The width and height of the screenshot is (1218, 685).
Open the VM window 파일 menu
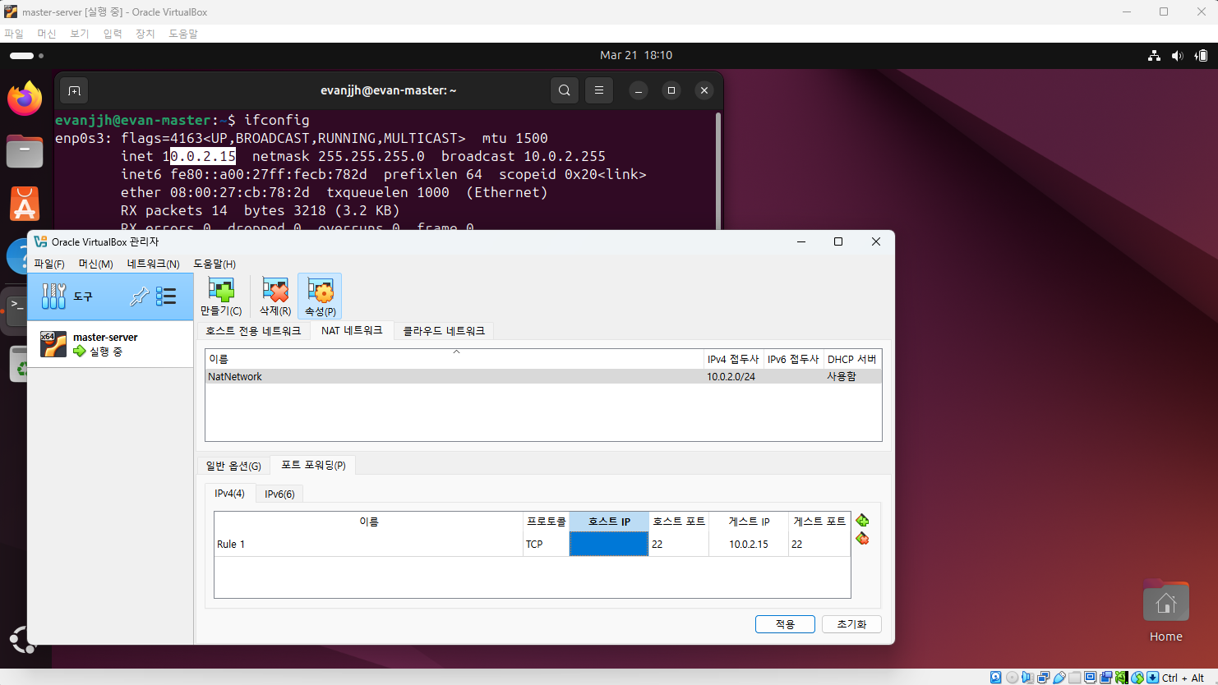point(14,34)
